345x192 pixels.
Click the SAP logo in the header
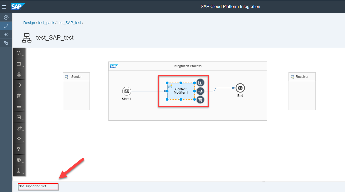(18, 6)
